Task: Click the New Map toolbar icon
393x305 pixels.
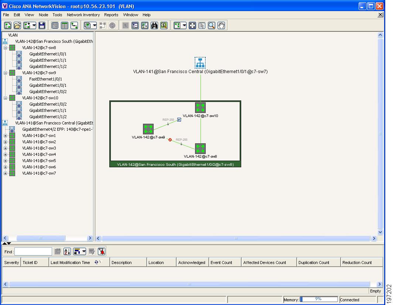Action: pyautogui.click(x=8, y=25)
